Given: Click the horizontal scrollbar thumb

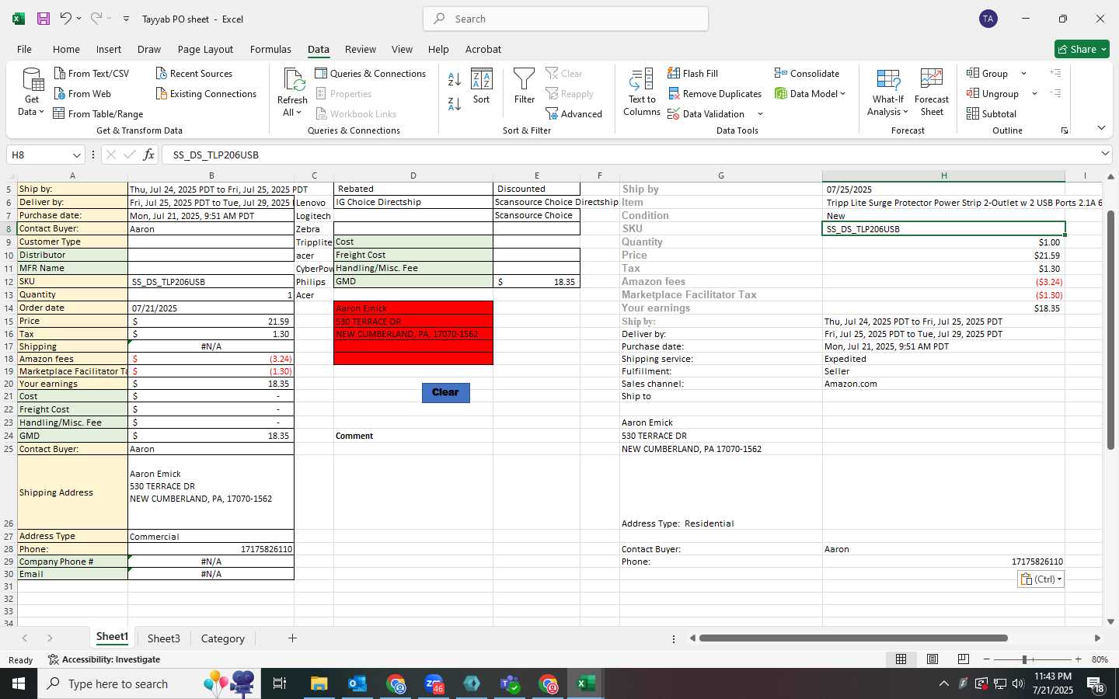Looking at the screenshot, I should coord(853,638).
